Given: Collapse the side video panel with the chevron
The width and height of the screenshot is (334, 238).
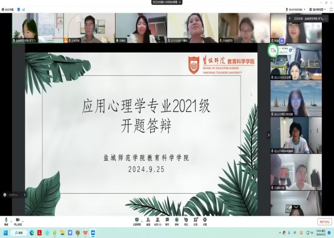Looking at the screenshot, I should point(268,135).
